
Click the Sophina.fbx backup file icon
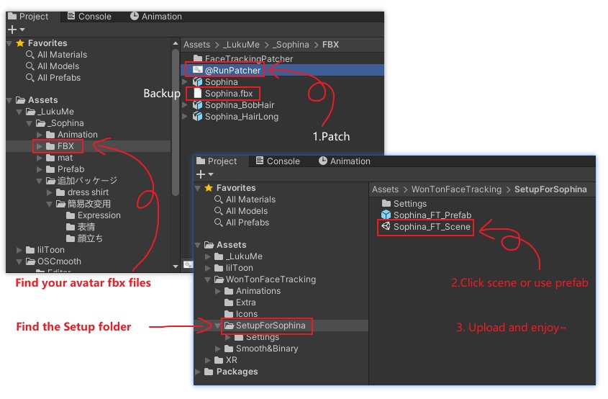click(x=198, y=93)
